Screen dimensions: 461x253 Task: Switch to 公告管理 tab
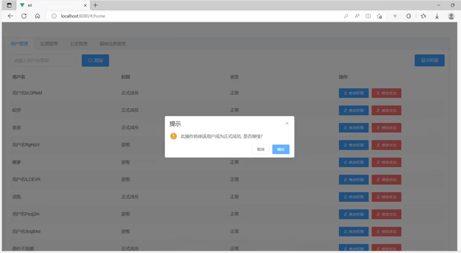coord(78,44)
